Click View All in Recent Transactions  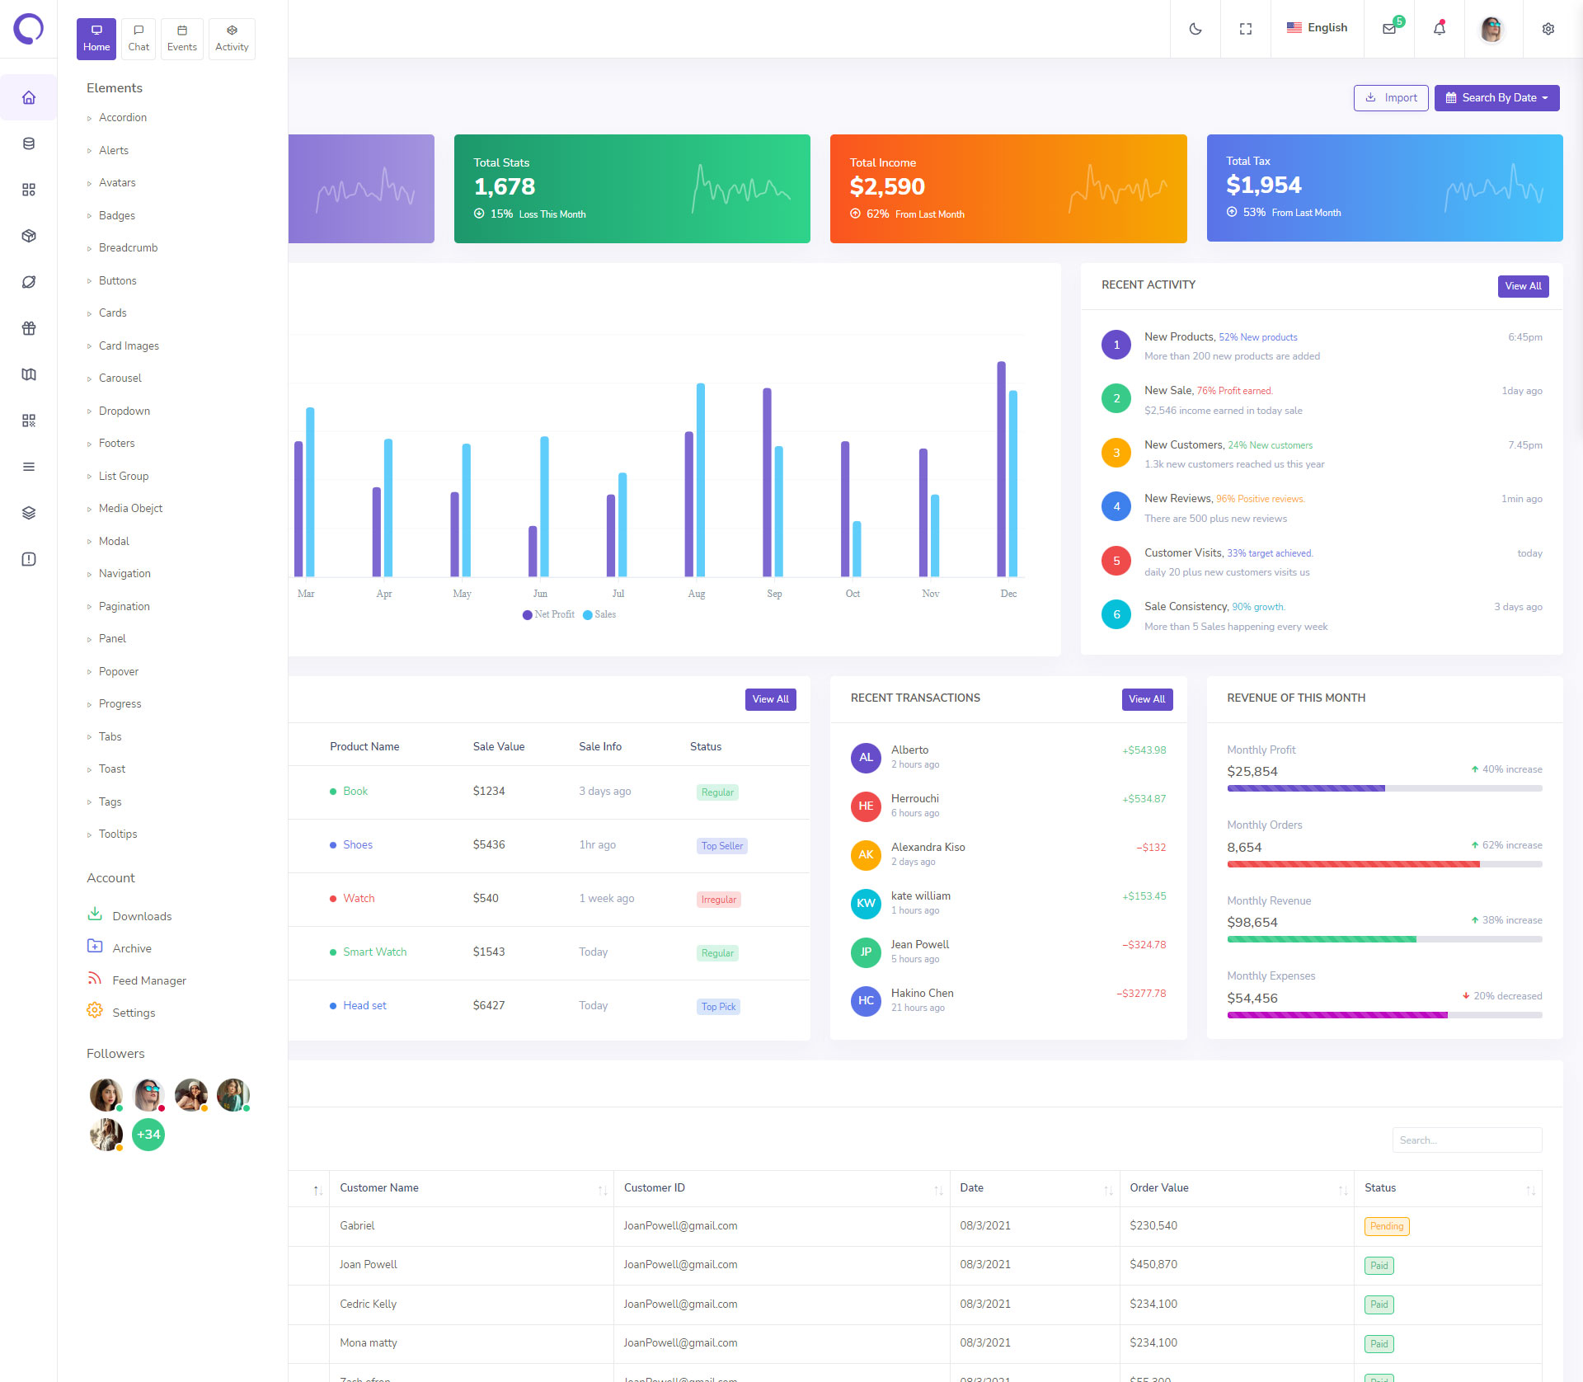[x=1146, y=699]
